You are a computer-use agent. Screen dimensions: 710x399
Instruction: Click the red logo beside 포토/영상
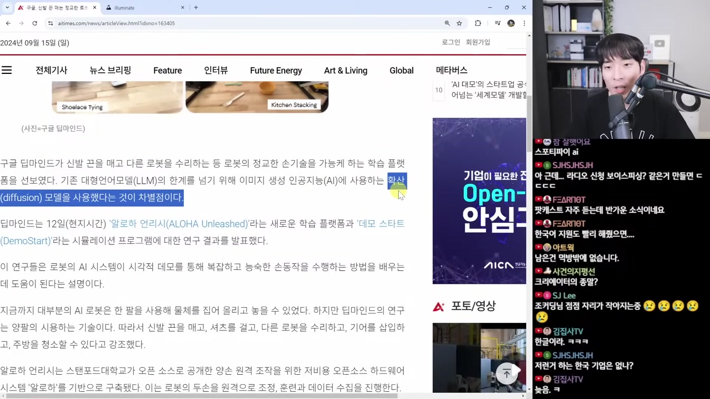438,306
